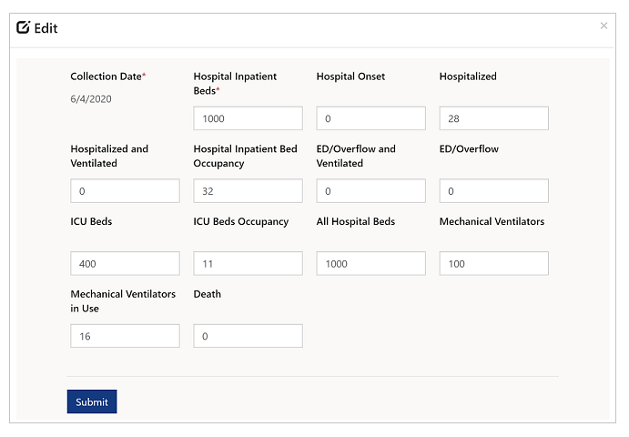
Task: Click the Collection Date label
Action: 106,76
